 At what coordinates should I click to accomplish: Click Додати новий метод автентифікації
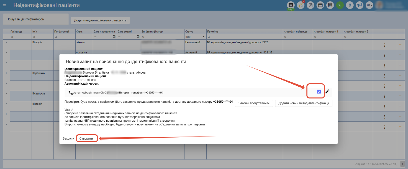click(x=304, y=103)
